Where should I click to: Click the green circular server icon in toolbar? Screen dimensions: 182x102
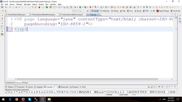(47, 7)
